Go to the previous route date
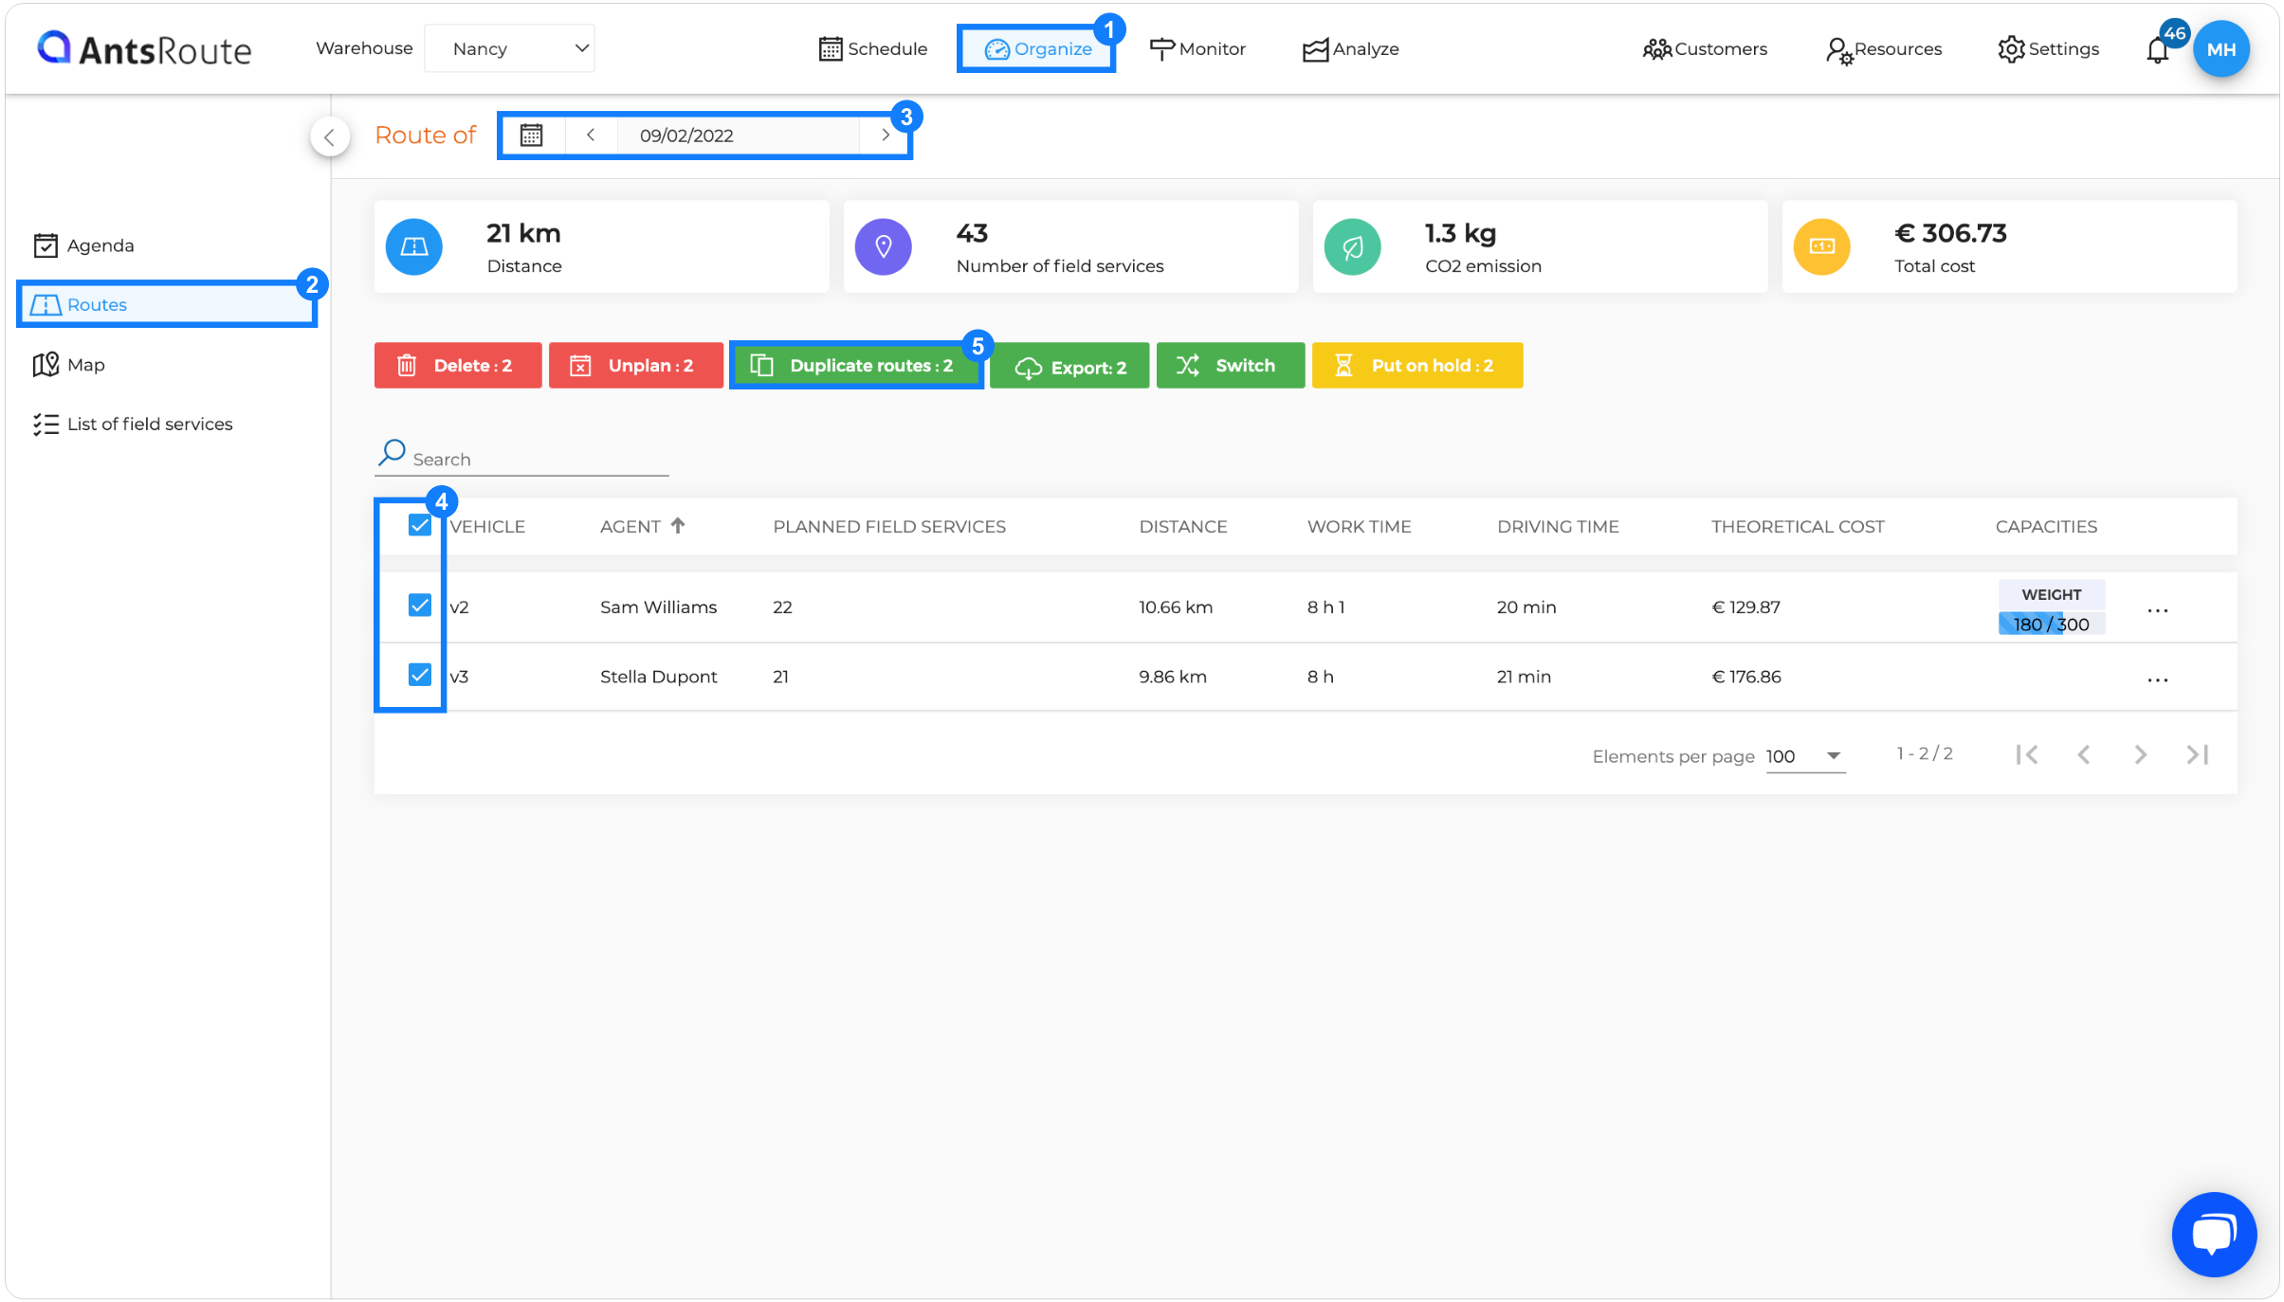 click(x=591, y=135)
